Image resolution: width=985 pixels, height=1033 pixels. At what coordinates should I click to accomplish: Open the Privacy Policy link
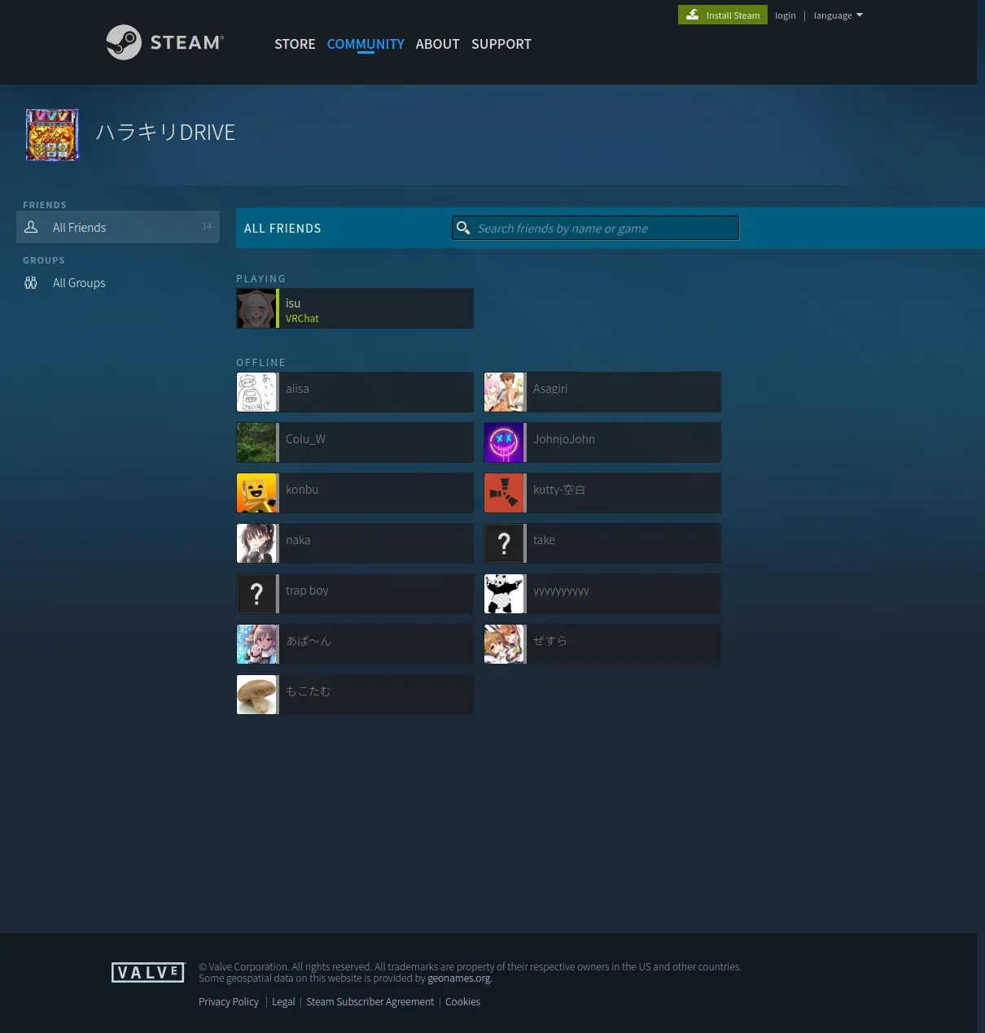[x=229, y=1001]
